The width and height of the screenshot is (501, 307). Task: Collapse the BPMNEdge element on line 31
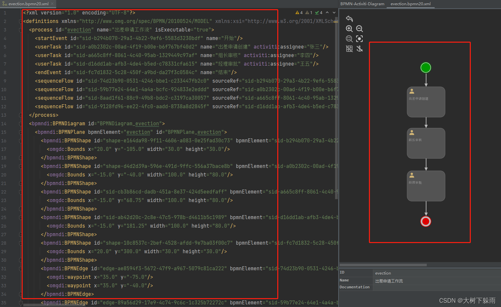click(21, 269)
